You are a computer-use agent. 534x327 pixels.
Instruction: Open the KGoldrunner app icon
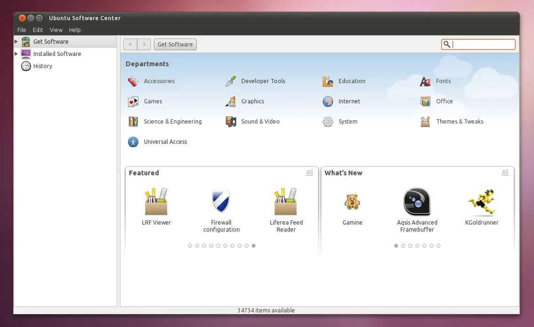pyautogui.click(x=482, y=202)
